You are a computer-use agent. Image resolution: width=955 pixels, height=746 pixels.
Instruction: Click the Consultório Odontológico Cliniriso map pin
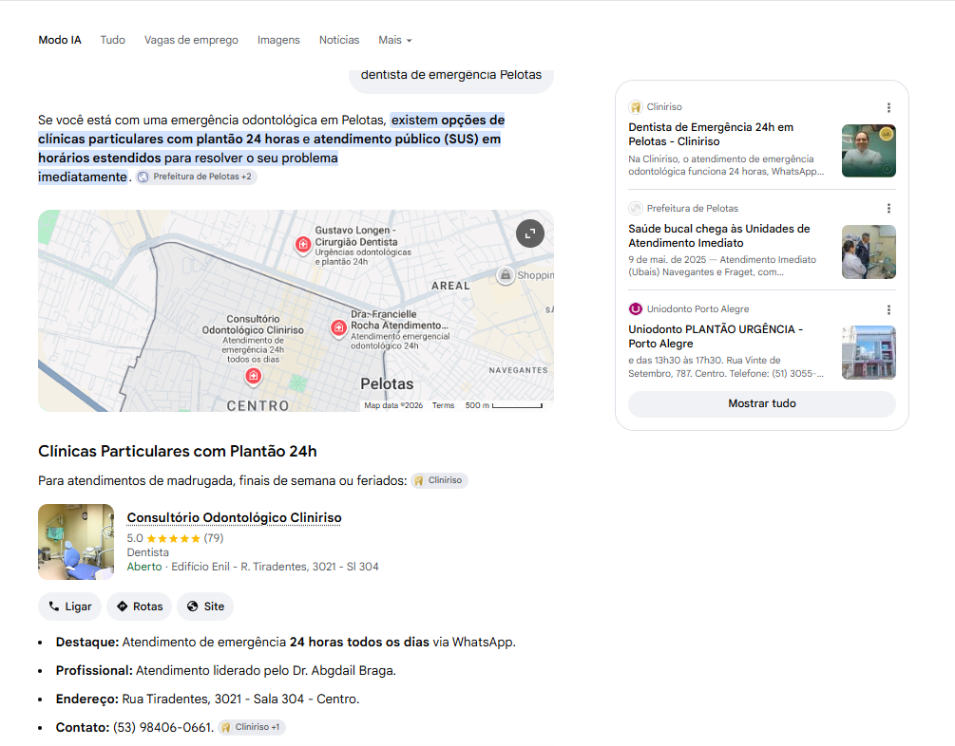(x=254, y=377)
